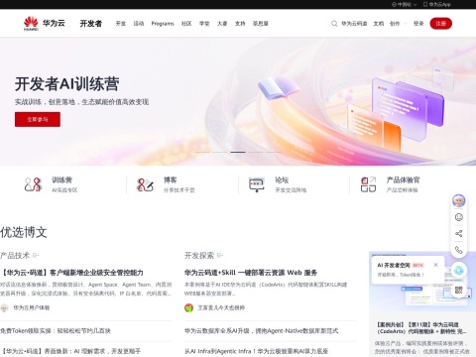This screenshot has width=476, height=357.
Task: Click the 华为云App phone icon link
Action: pyautogui.click(x=437, y=4)
